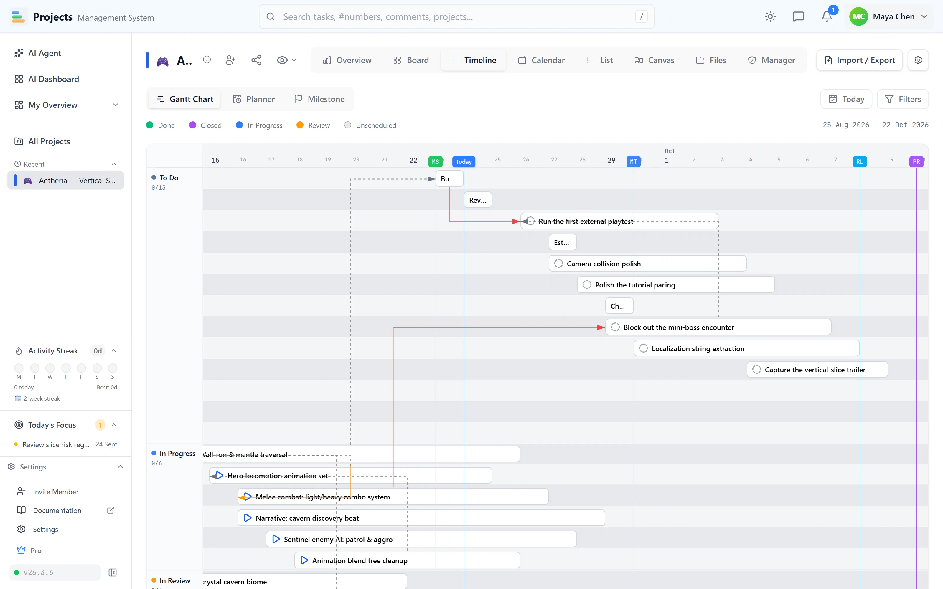Click the Sentinel enemy AI task play icon
The image size is (943, 589).
tap(276, 539)
